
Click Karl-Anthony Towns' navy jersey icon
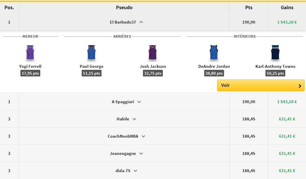pos(275,52)
